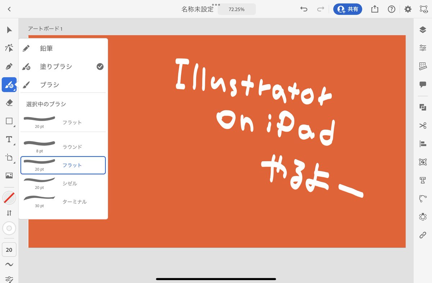Expand Type tool options corner triangle
Image resolution: width=432 pixels, height=283 pixels.
[x=15, y=144]
